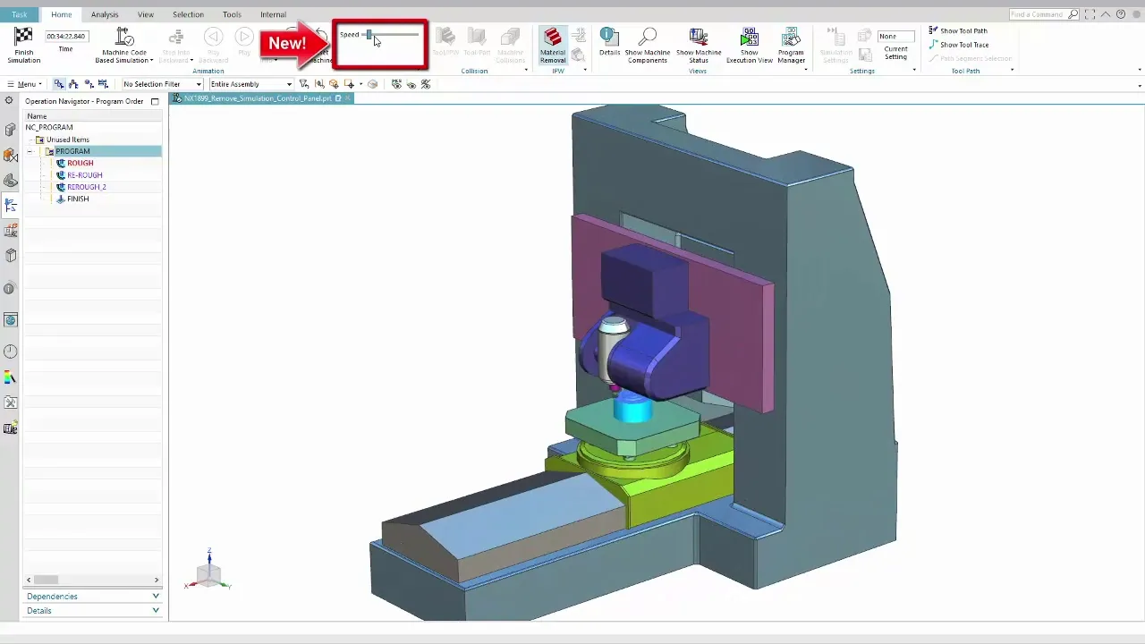Image resolution: width=1145 pixels, height=644 pixels.
Task: Open simulation Details
Action: [x=609, y=42]
